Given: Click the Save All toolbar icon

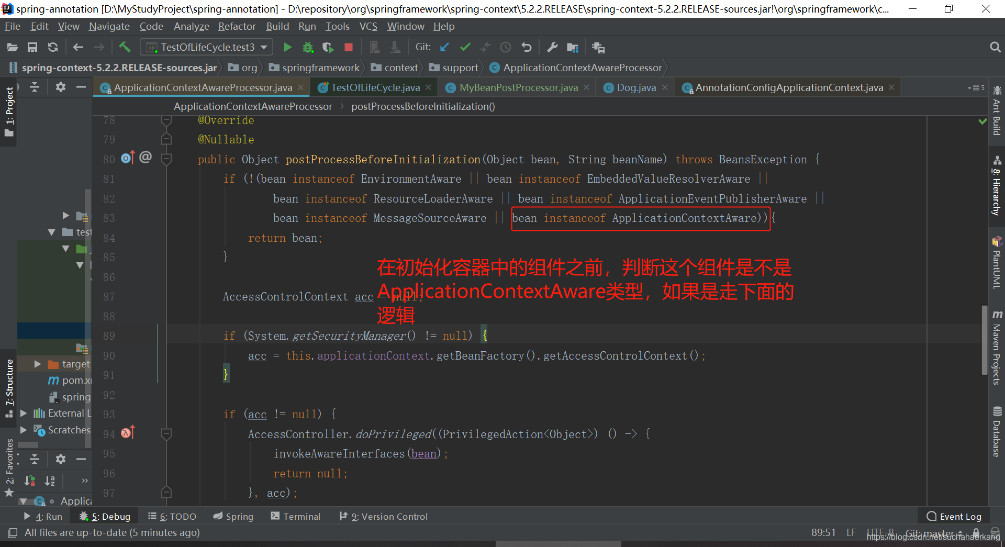Looking at the screenshot, I should (x=32, y=48).
